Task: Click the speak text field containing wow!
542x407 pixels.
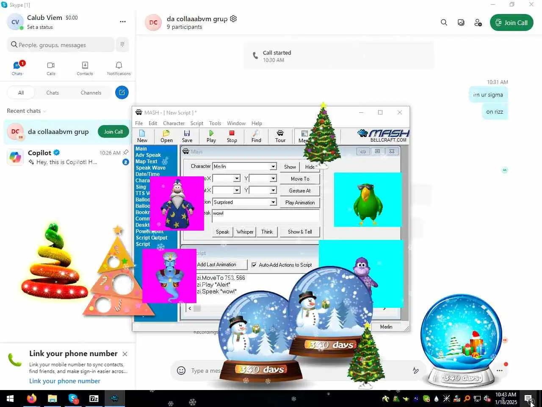Action: (265, 216)
